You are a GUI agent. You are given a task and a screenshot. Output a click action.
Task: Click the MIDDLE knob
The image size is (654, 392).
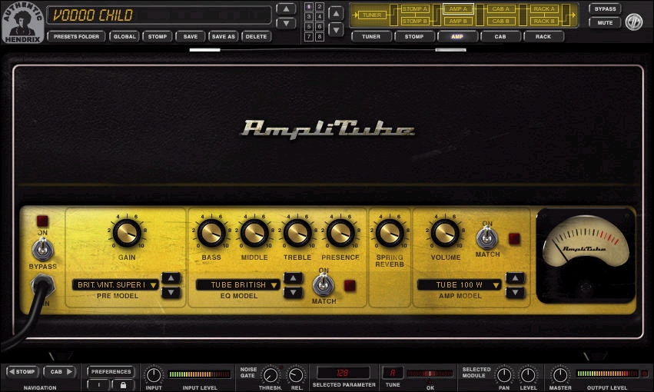click(x=254, y=233)
